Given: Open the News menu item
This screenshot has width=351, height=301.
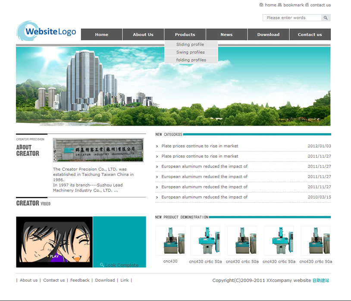Looking at the screenshot, I should point(226,34).
